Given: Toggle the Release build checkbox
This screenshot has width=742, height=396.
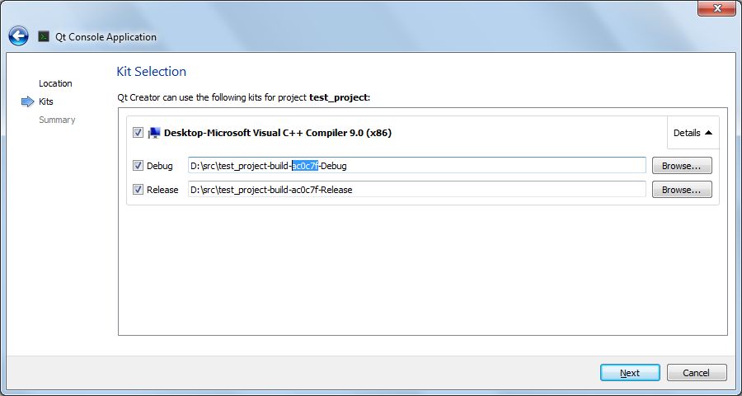Looking at the screenshot, I should point(138,190).
